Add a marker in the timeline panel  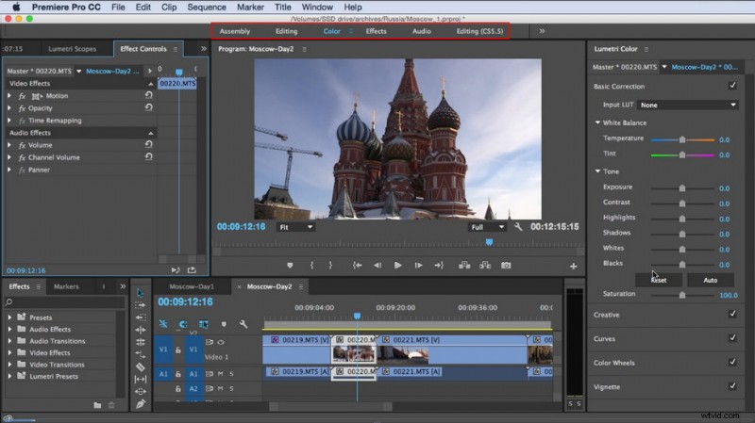click(x=224, y=324)
